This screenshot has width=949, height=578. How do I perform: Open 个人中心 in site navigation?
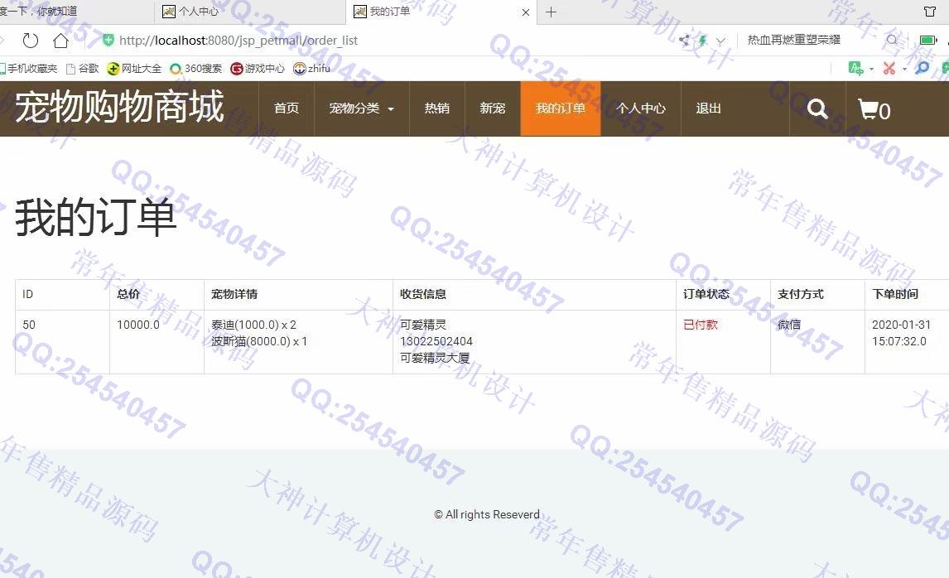click(x=641, y=108)
